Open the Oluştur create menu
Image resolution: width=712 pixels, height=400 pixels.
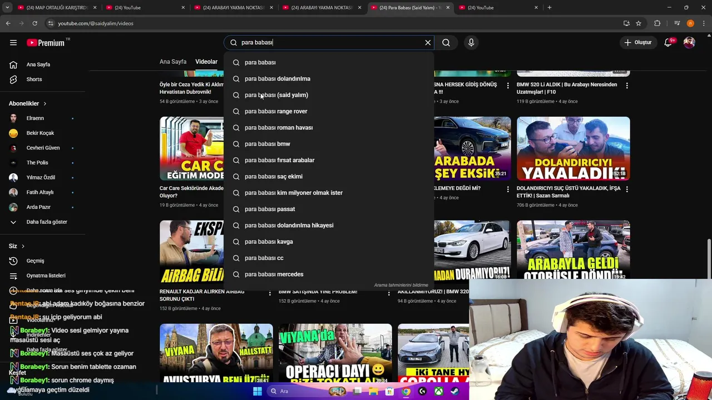[x=637, y=43]
